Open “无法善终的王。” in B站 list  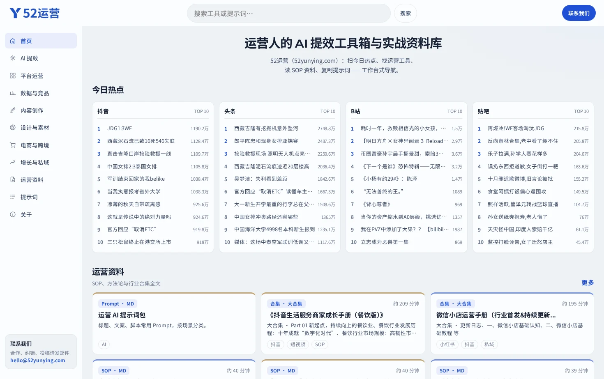coord(406,192)
